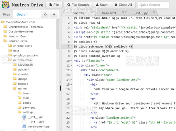Click Neutron-Drive open folder icon
Viewport: 176px width, 131px height.
(x=5, y=41)
